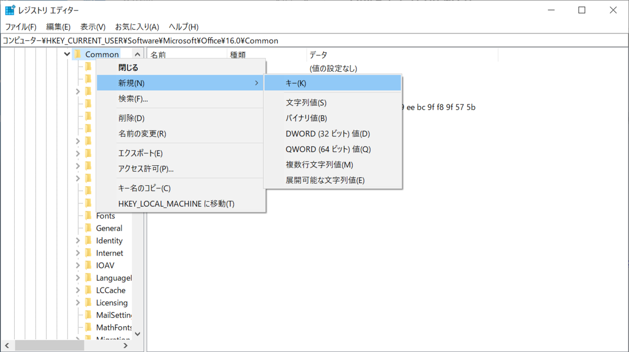Expand the LCCache key node
The image size is (629, 352).
point(78,290)
